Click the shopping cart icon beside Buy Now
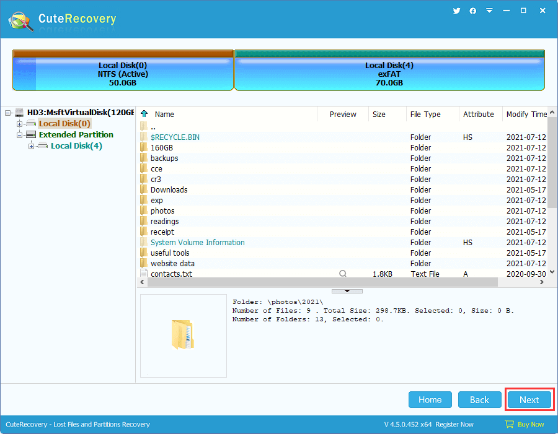Viewport: 558px width, 434px height. click(509, 424)
